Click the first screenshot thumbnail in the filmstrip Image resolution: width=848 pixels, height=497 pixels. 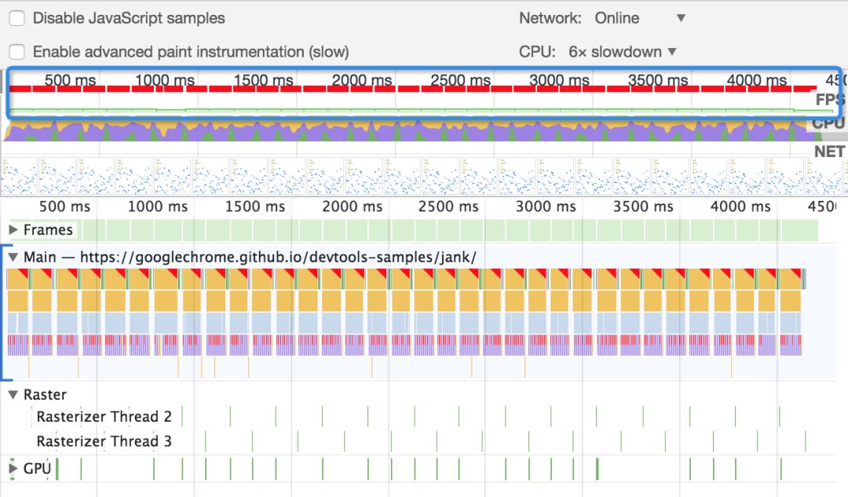tap(20, 176)
